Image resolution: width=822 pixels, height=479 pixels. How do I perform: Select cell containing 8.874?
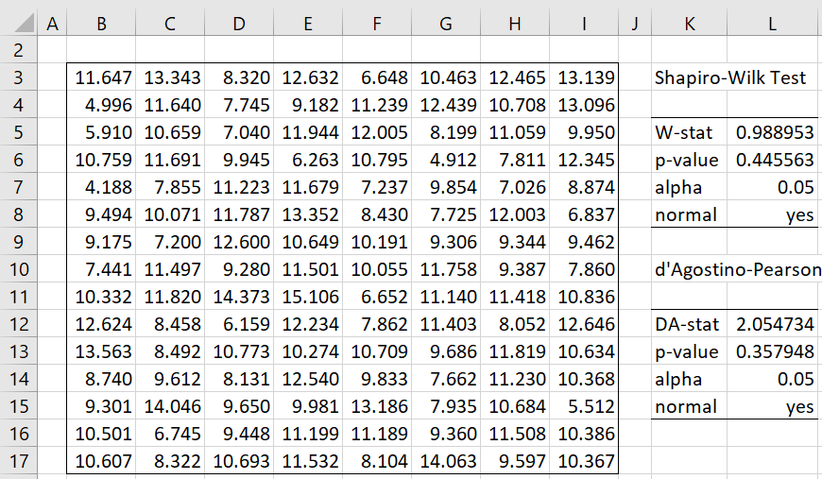pos(584,187)
